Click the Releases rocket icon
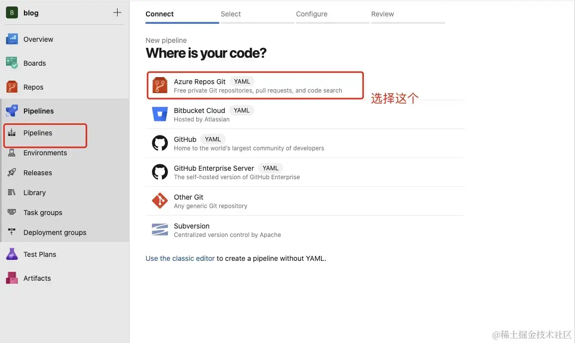 pos(12,173)
